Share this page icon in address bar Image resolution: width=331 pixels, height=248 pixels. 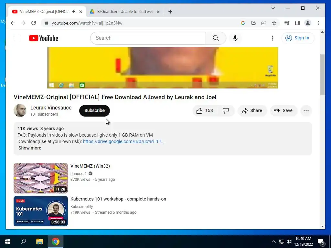pos(264,23)
